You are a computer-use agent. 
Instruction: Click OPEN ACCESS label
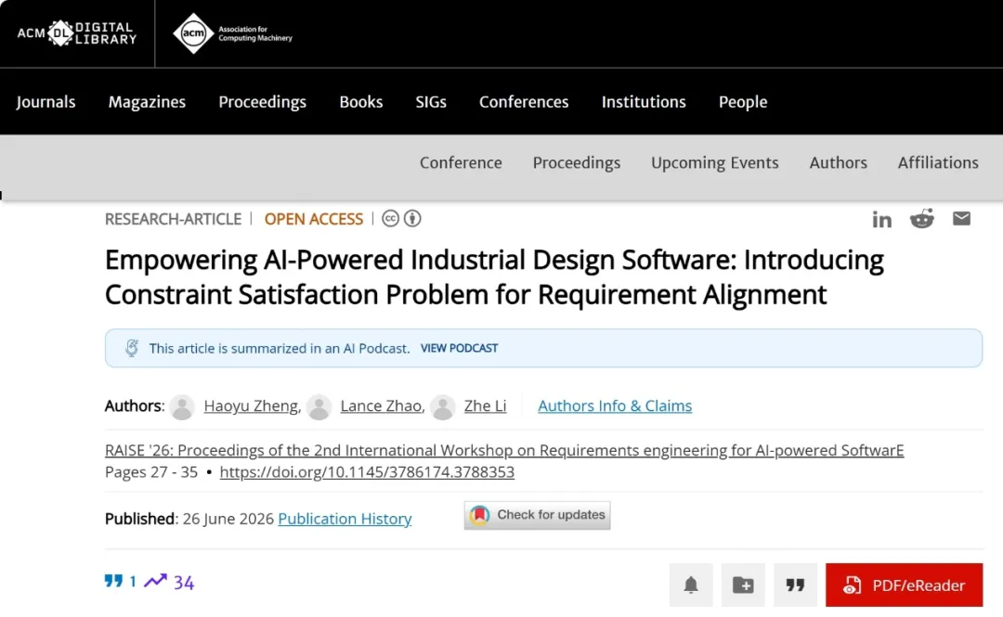coord(314,219)
